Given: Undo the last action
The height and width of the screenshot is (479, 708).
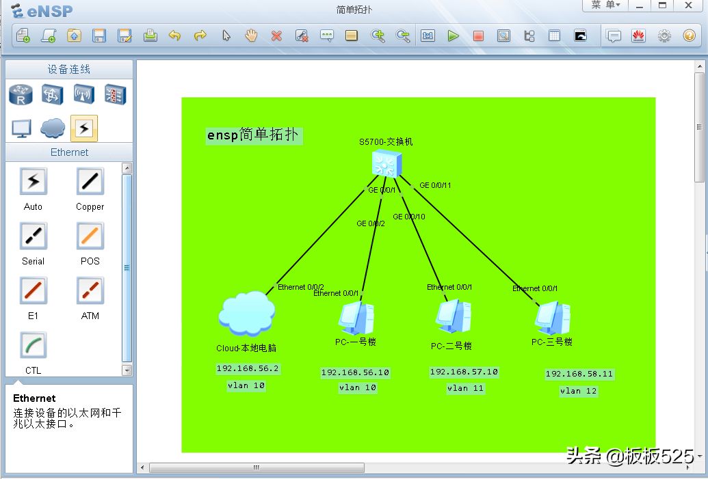Looking at the screenshot, I should click(174, 36).
